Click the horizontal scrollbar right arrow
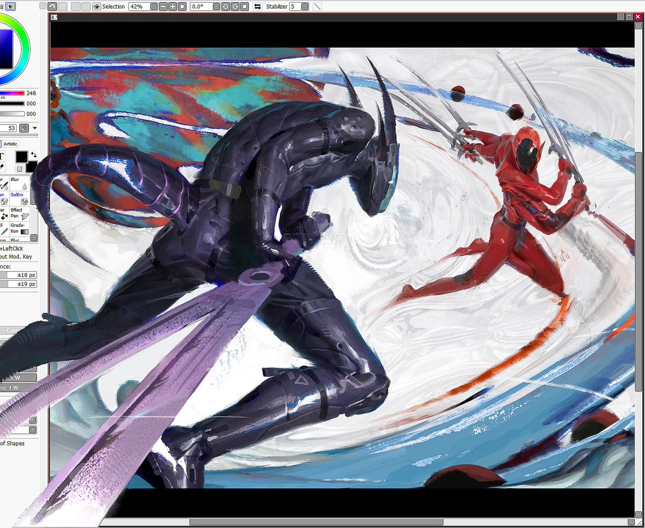Screen dimensions: 645x528 [630, 522]
